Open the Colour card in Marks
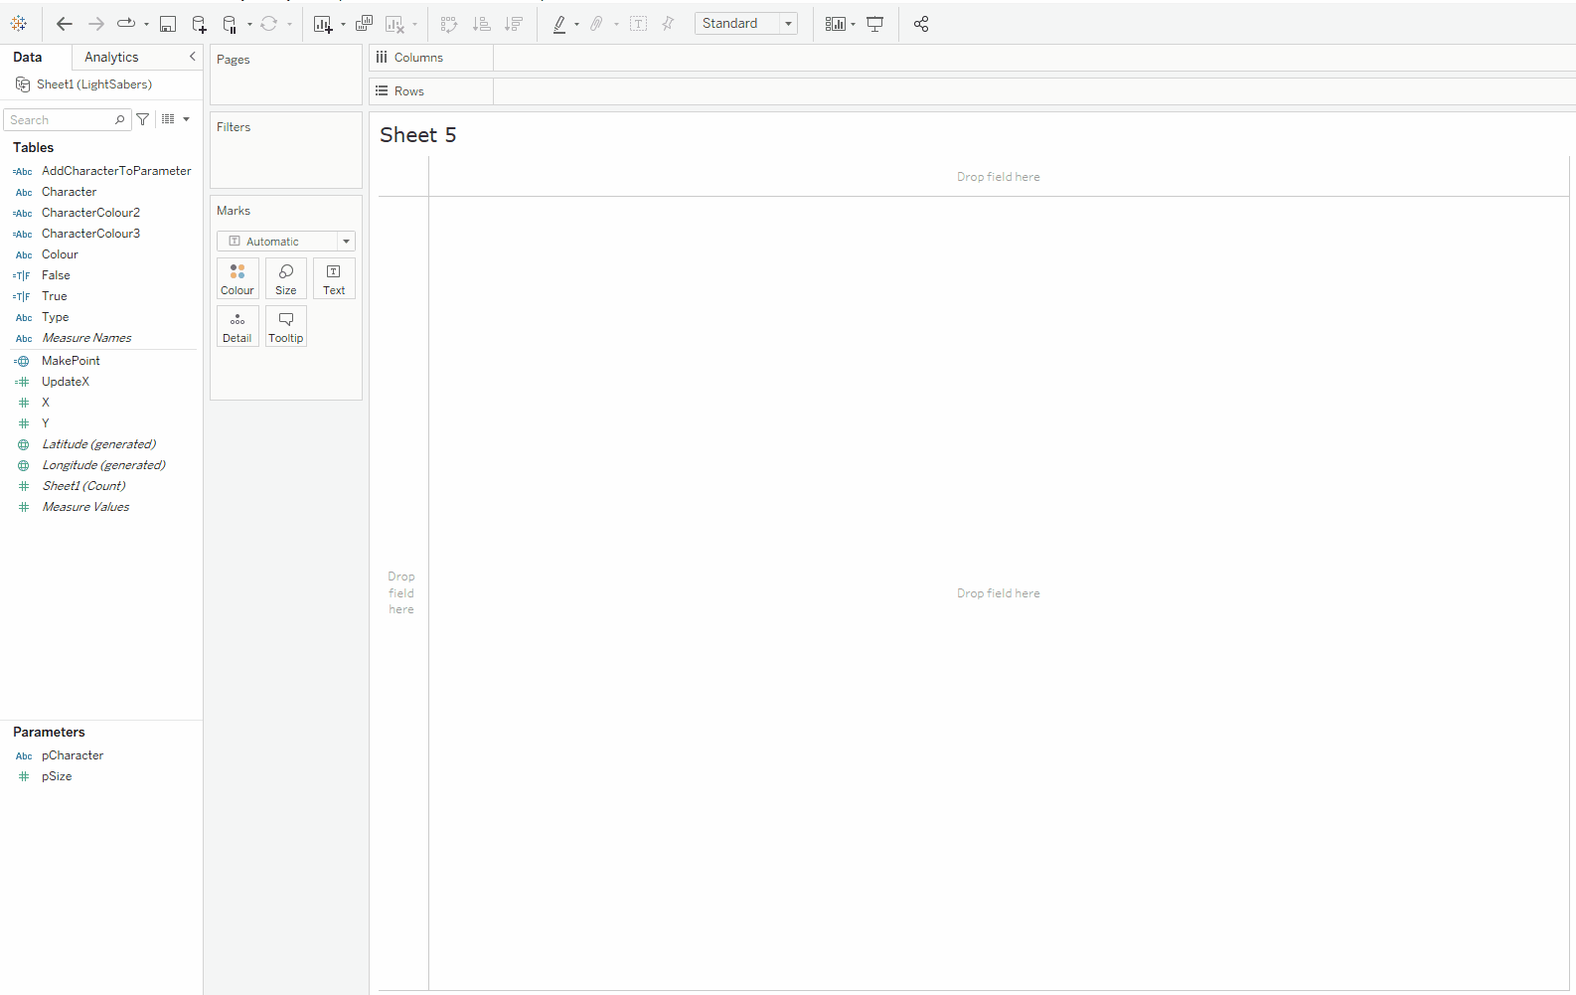 237,278
